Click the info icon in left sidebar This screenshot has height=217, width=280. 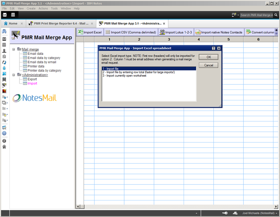[x=4, y=141]
